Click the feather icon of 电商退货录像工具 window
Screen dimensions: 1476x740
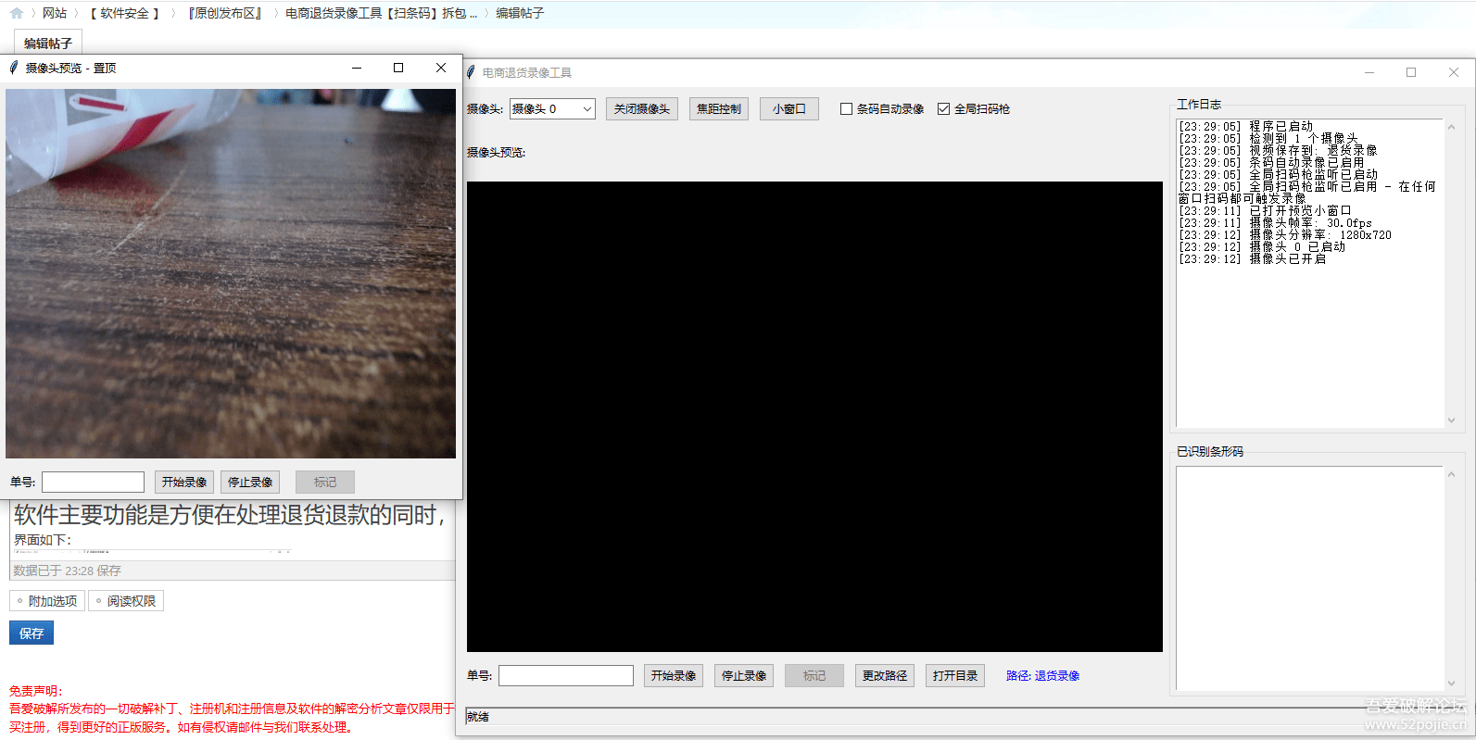[x=471, y=72]
